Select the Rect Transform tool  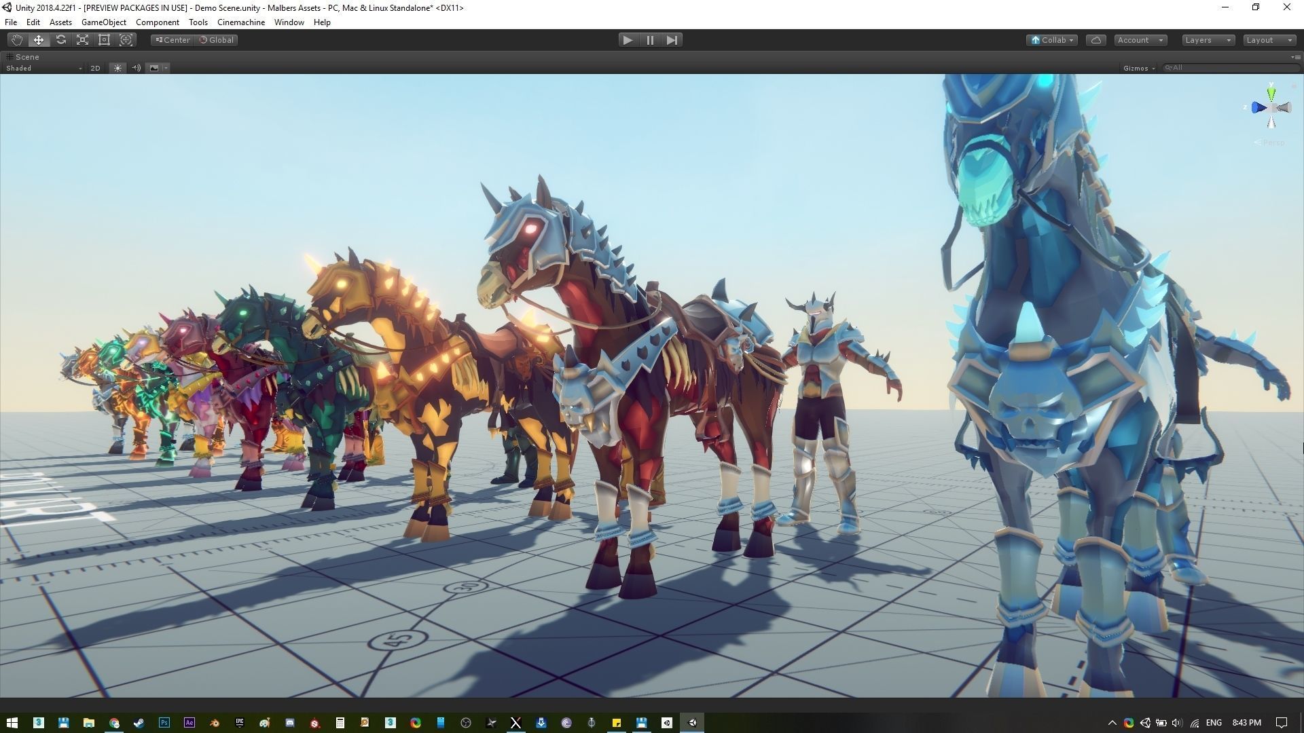(x=104, y=40)
